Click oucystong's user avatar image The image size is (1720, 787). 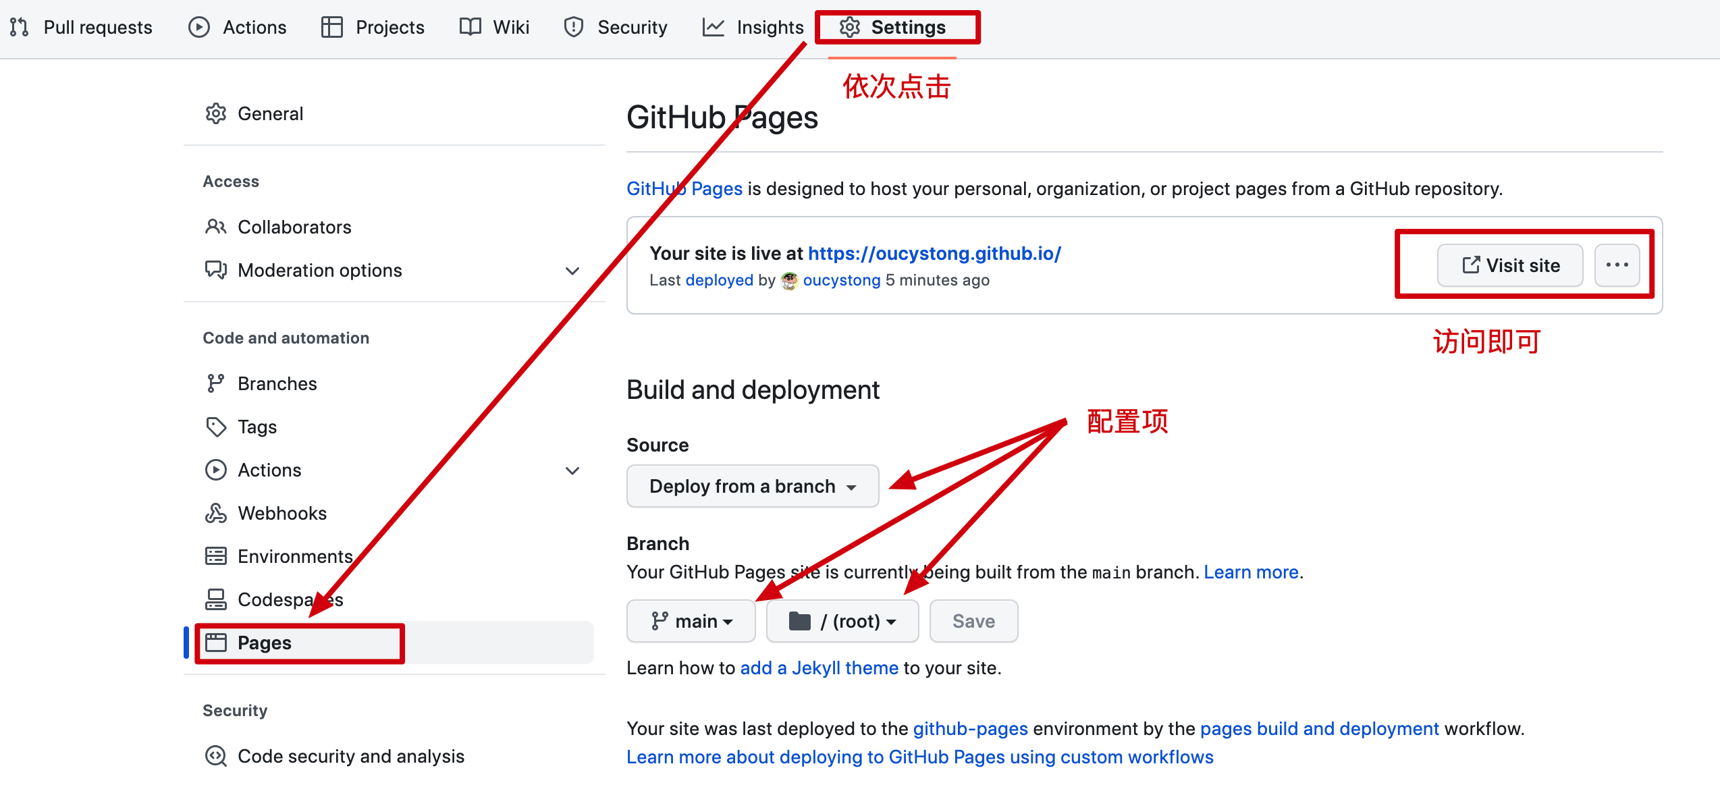coord(789,280)
